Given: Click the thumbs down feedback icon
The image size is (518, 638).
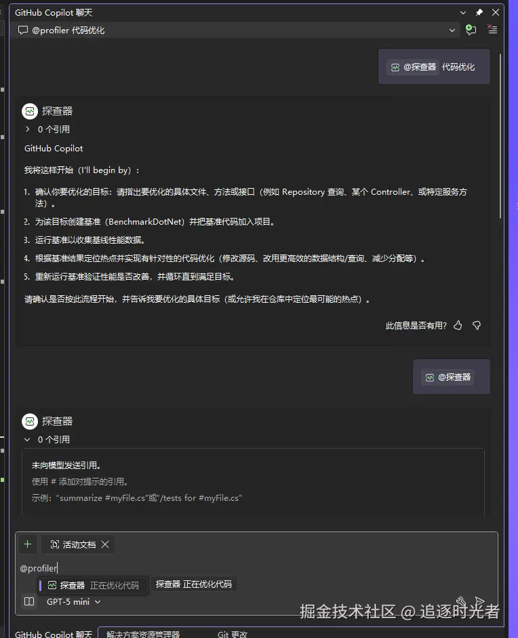Looking at the screenshot, I should click(x=477, y=325).
